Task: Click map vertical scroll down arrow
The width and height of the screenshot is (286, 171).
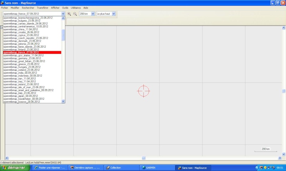Action: pyautogui.click(x=283, y=154)
